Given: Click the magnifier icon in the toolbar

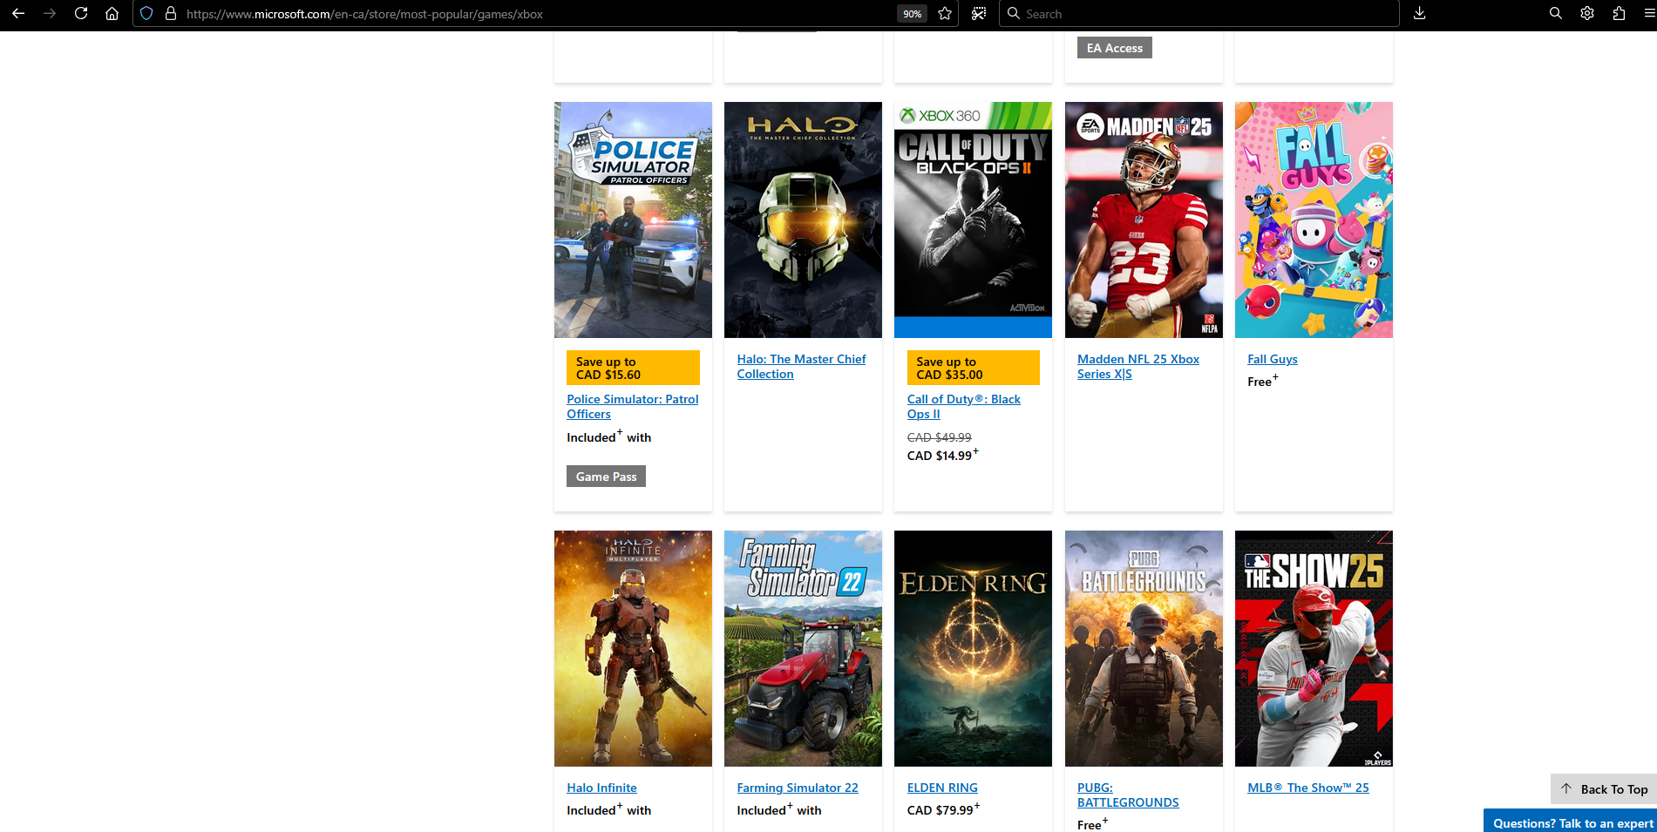Looking at the screenshot, I should pyautogui.click(x=1555, y=14).
